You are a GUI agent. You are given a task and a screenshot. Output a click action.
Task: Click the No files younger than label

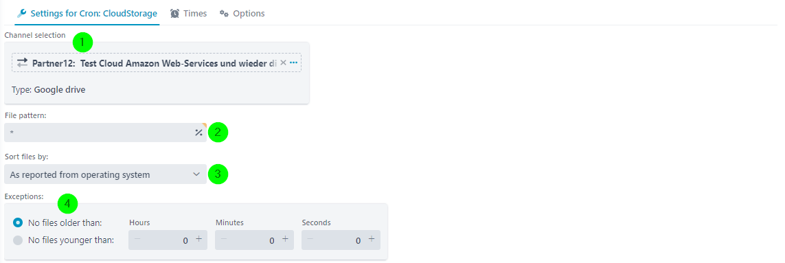pos(71,240)
